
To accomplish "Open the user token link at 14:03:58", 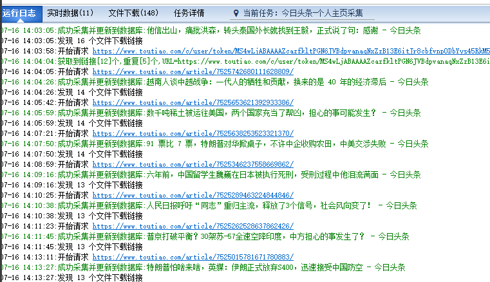I will coord(291,51).
